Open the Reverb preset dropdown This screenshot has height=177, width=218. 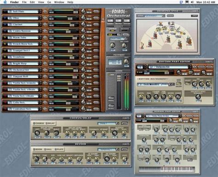(108, 149)
